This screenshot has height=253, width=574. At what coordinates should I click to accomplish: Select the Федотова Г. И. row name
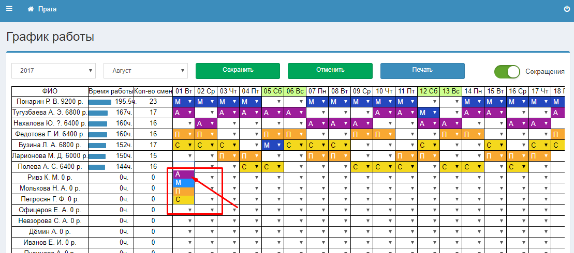click(50, 134)
